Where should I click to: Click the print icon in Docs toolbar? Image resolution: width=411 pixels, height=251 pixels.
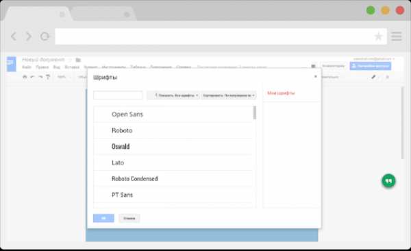25,77
